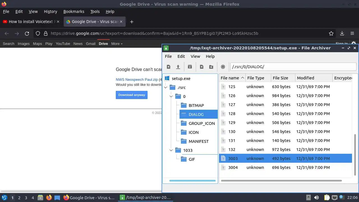This screenshot has width=359, height=202.
Task: Close the Google Drive tab via X
Action: click(x=121, y=22)
